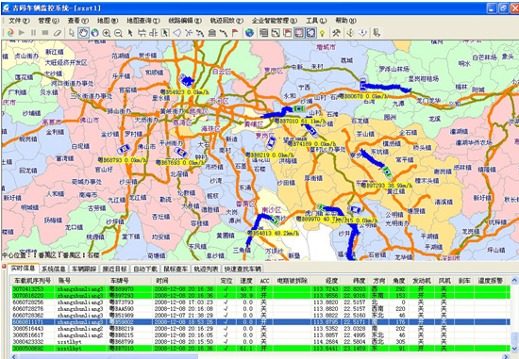Click the table's vertical scrollbar down arrow

(514, 348)
